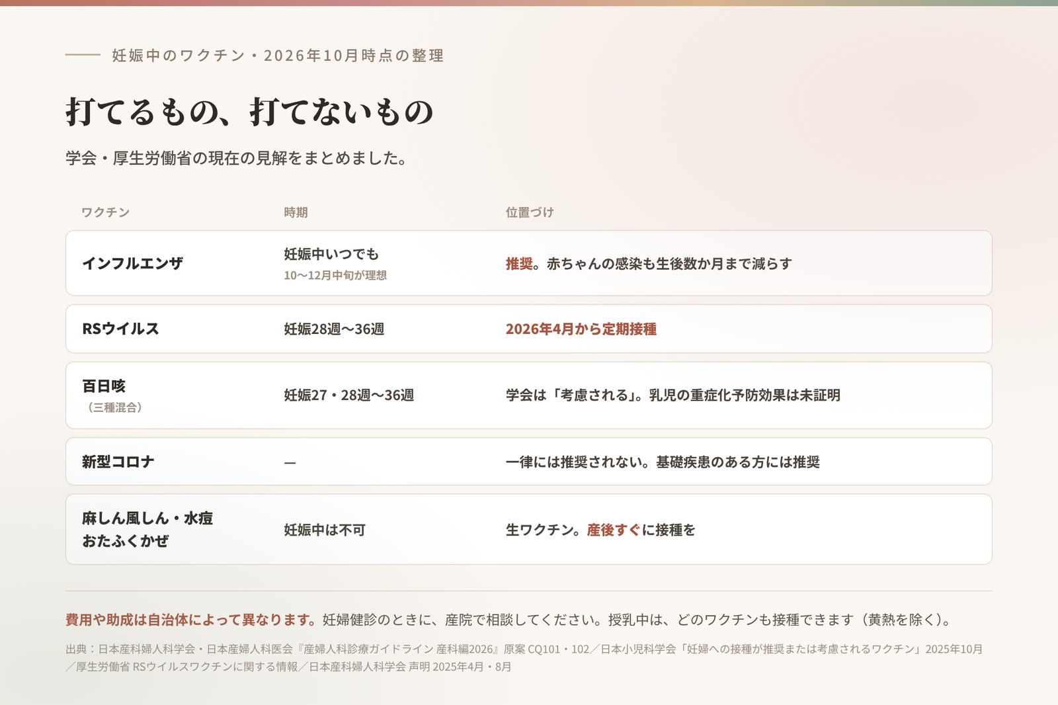This screenshot has width=1058, height=705.
Task: Click the 時期 column header
Action: (x=296, y=212)
